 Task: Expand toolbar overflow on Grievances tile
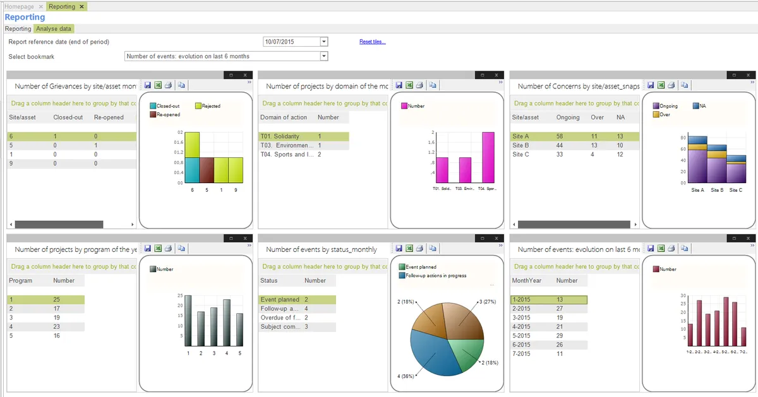tap(249, 82)
